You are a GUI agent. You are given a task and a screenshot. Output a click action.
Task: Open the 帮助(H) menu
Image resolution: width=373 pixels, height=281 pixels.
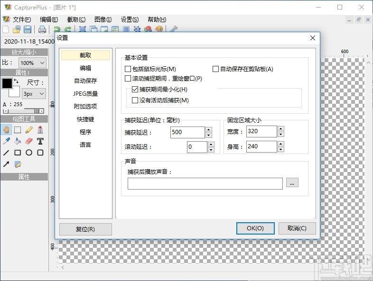tap(157, 19)
